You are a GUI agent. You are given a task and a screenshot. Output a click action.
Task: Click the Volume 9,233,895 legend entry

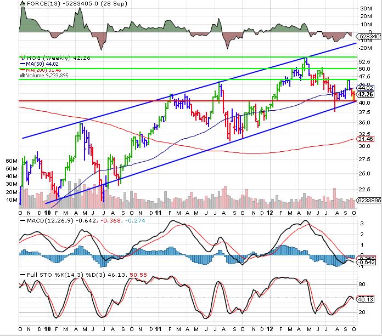click(x=47, y=76)
